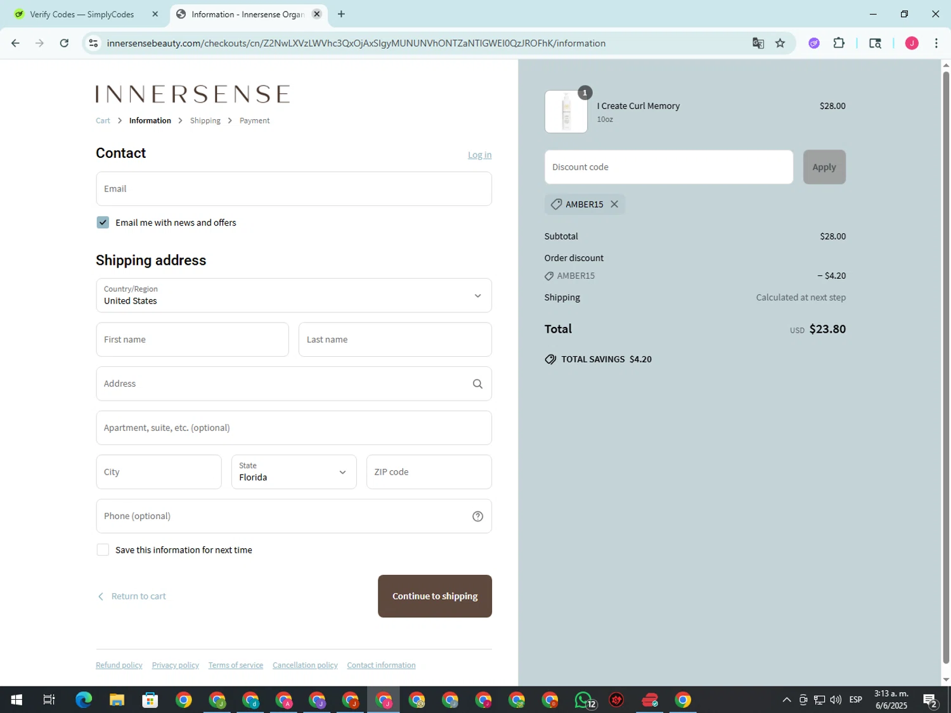The height and width of the screenshot is (713, 951).
Task: Open the volume control in tray
Action: [x=836, y=700]
